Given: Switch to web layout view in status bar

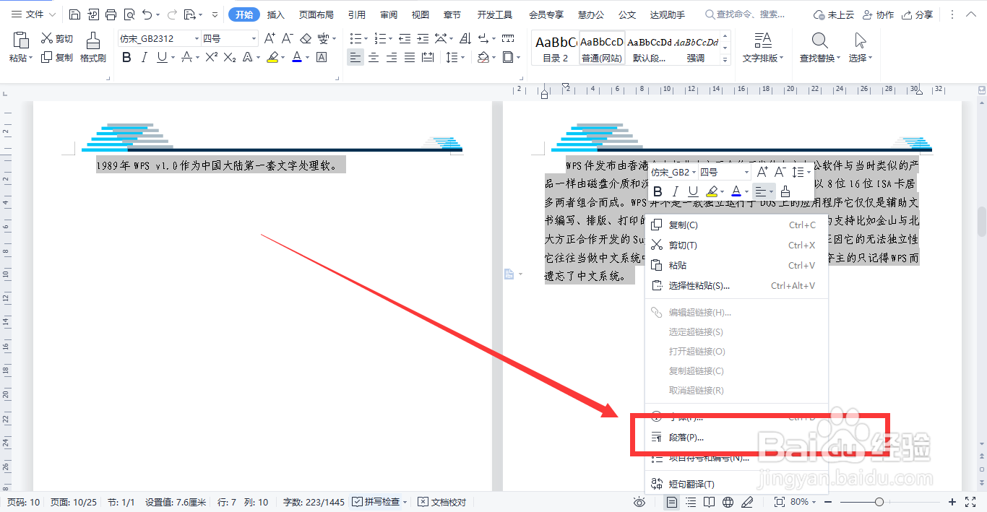Looking at the screenshot, I should coord(728,502).
